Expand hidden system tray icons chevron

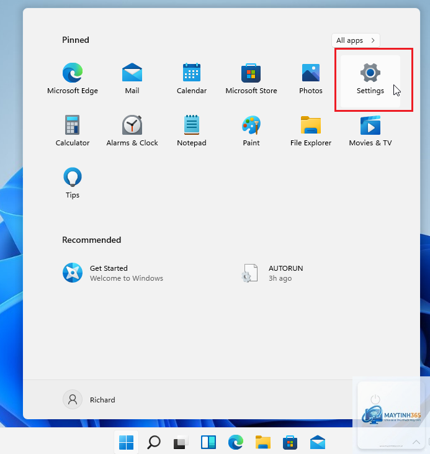click(x=416, y=442)
